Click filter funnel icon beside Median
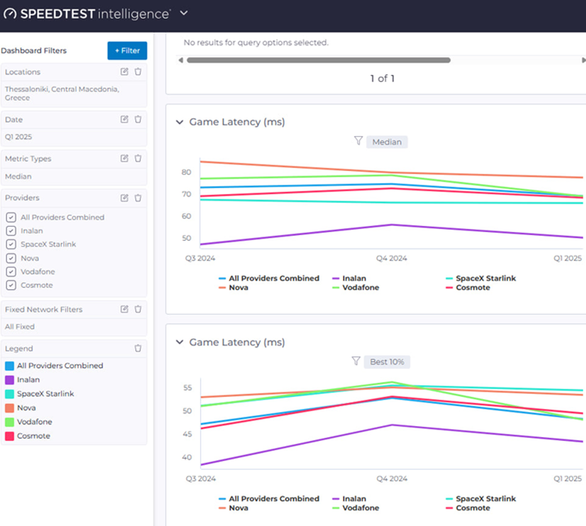 tap(358, 141)
